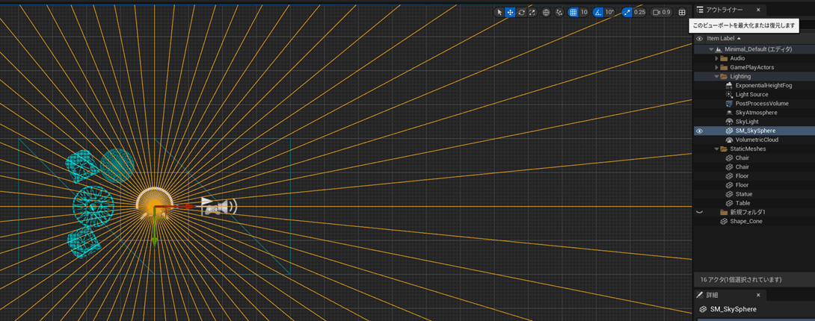Select the StaticMeshes folder label
Viewport: 815px width, 321px height.
click(748, 149)
